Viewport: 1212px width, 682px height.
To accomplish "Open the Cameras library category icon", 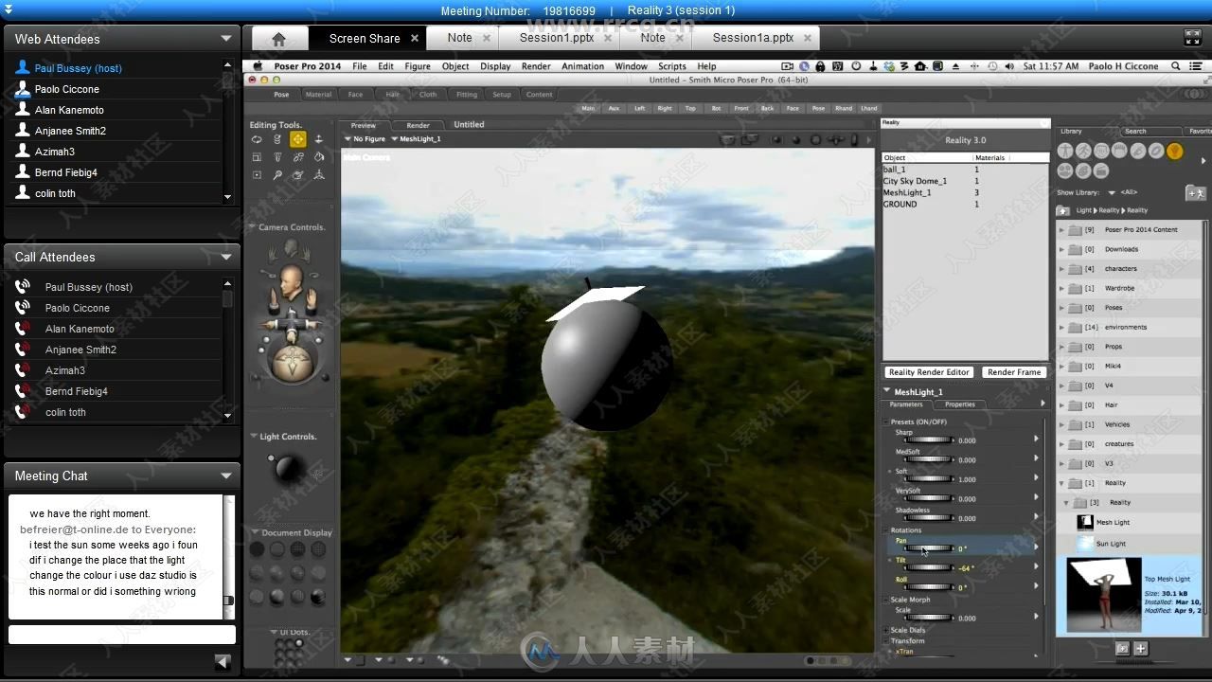I will [1065, 171].
